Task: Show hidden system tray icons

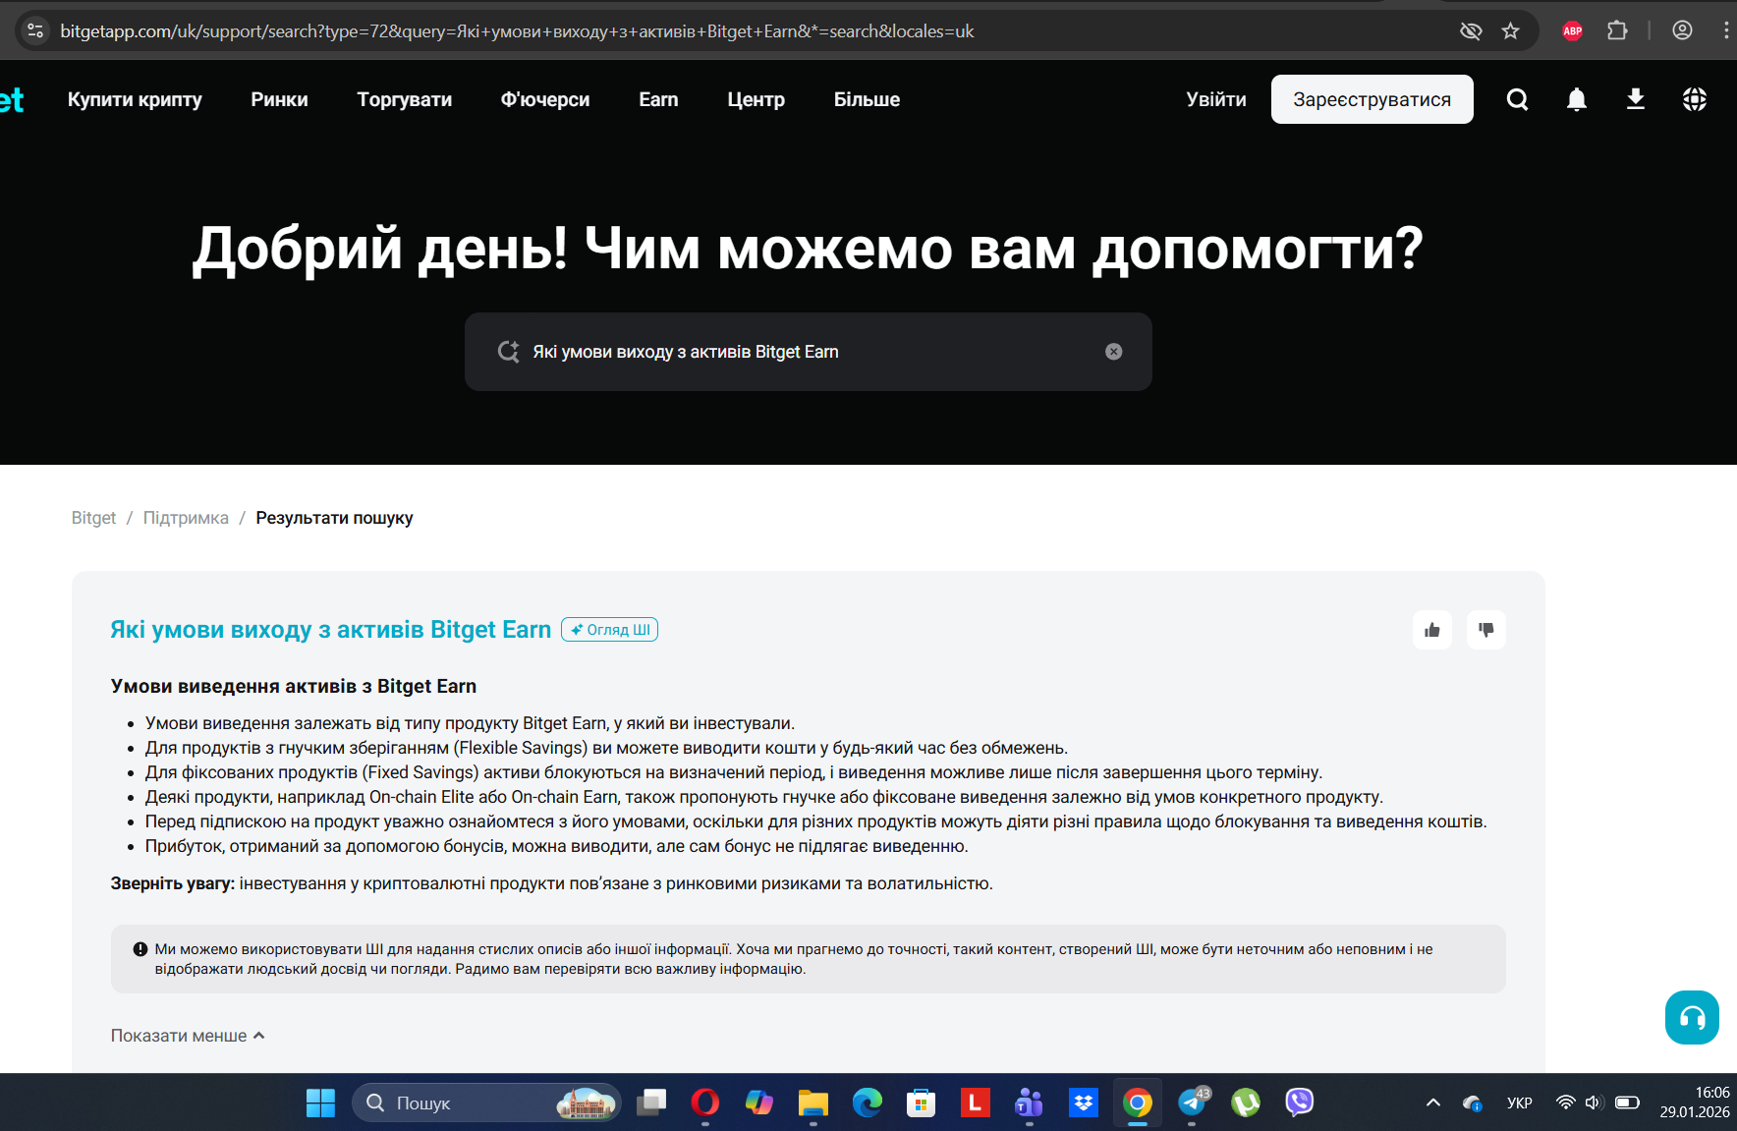Action: (x=1433, y=1103)
